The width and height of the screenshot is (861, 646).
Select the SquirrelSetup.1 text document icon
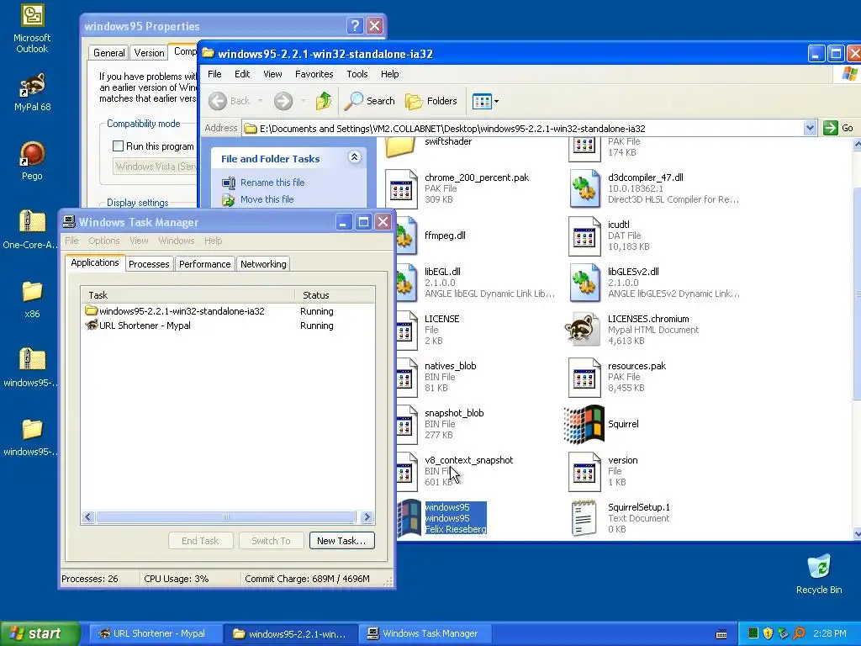pyautogui.click(x=584, y=518)
